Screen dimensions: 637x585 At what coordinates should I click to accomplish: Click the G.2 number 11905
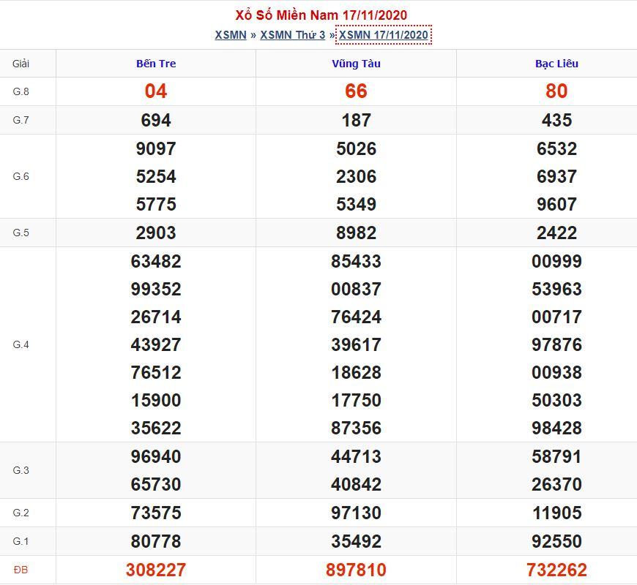(x=556, y=513)
